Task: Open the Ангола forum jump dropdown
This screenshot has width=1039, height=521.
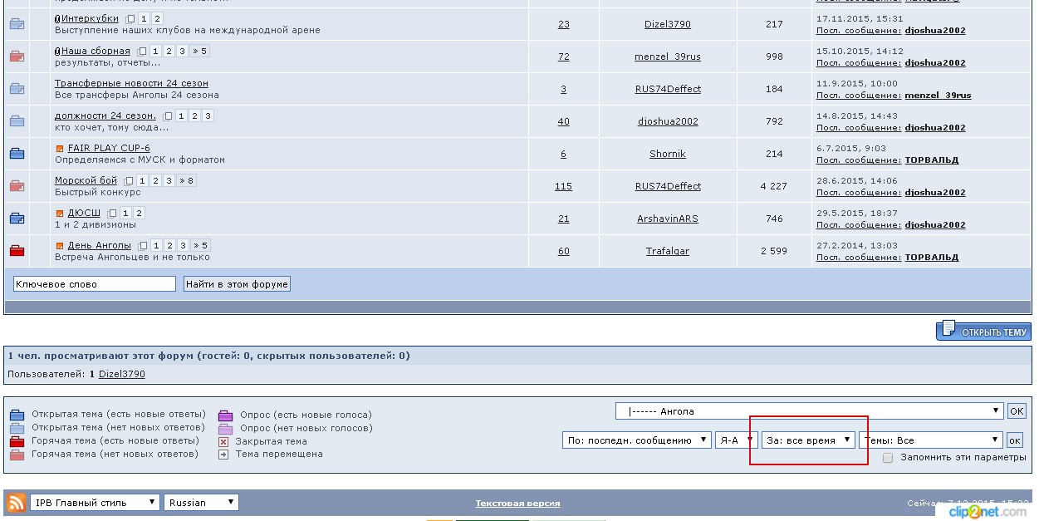Action: coord(809,411)
